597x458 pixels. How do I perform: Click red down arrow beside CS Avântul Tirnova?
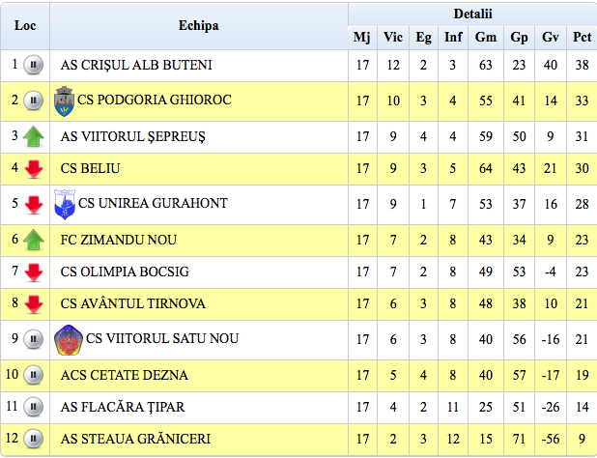34,305
